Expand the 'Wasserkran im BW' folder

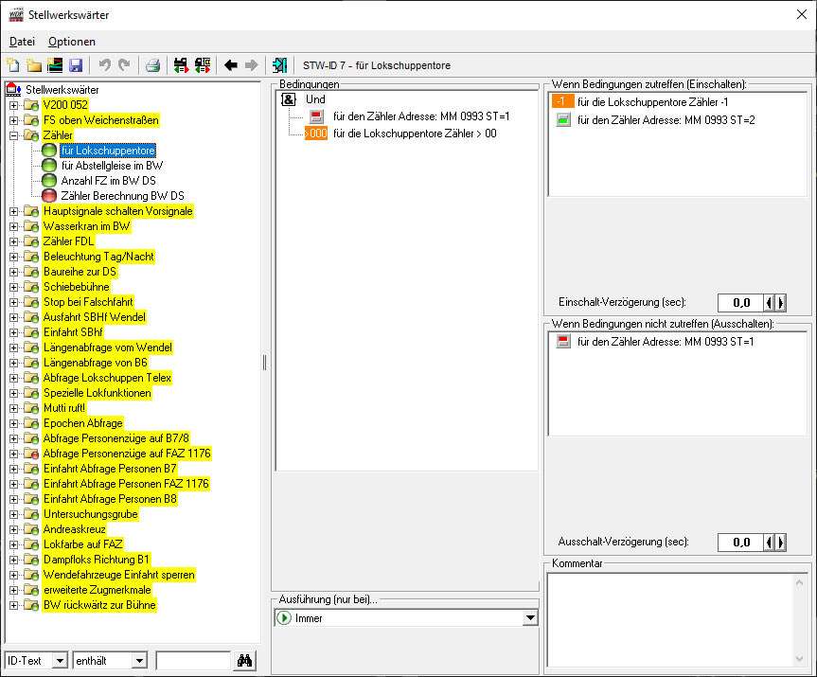(14, 226)
